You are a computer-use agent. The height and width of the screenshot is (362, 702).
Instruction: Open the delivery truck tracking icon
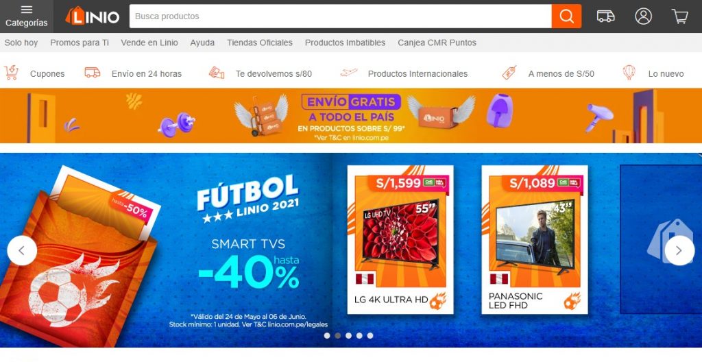(605, 16)
